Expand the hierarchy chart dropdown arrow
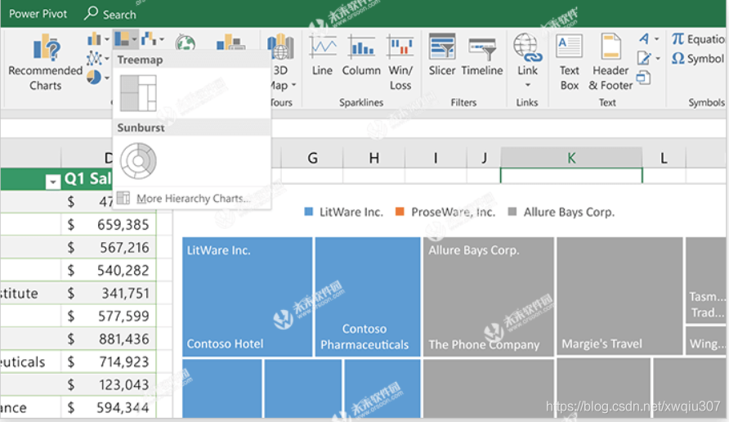This screenshot has height=422, width=729. [134, 39]
